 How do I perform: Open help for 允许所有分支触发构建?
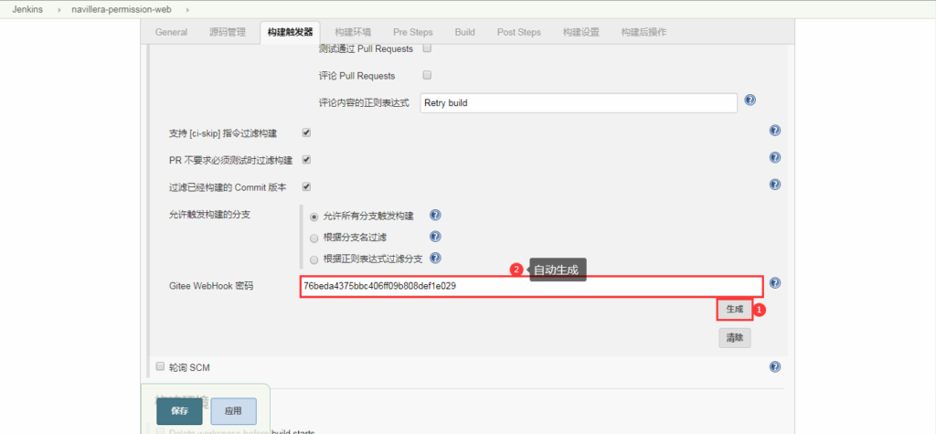pyautogui.click(x=435, y=215)
